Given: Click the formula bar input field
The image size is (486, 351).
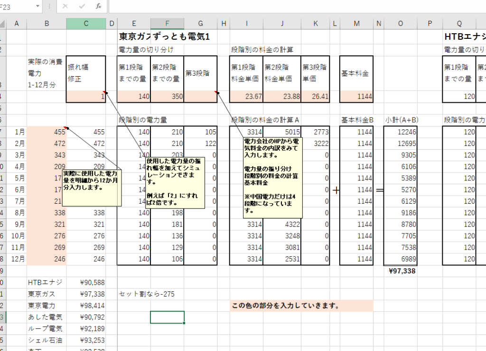Looking at the screenshot, I should [298, 6].
